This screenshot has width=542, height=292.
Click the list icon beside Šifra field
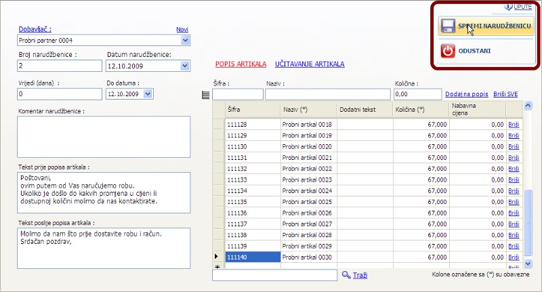(206, 95)
